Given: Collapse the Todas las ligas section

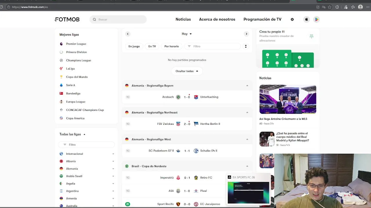Looking at the screenshot, I should coord(72,134).
